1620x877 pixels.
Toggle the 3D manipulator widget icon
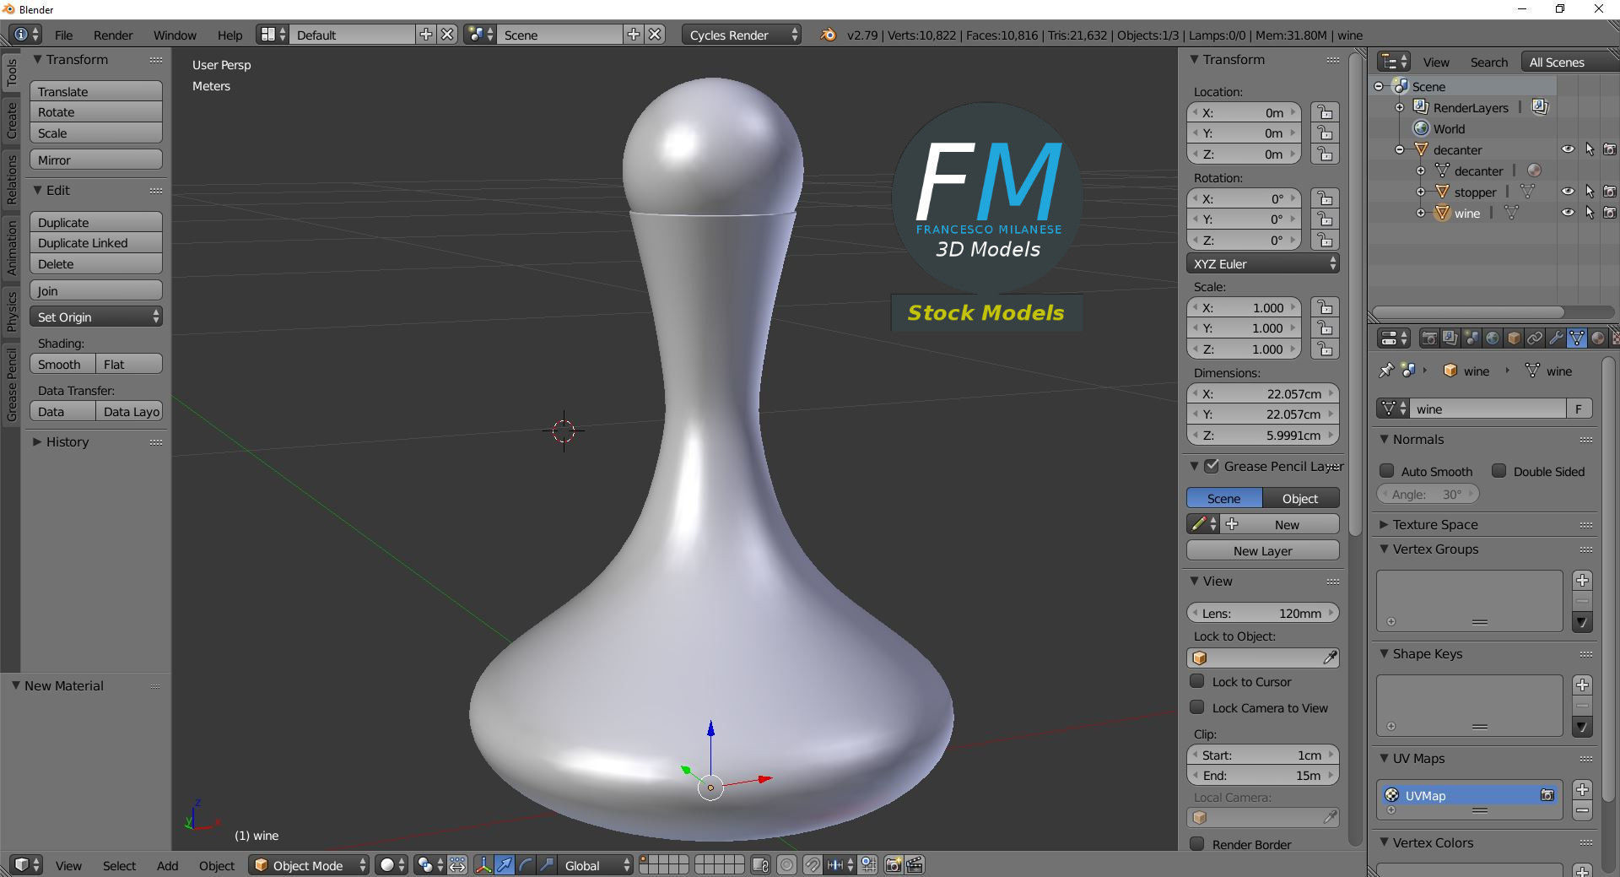click(483, 865)
